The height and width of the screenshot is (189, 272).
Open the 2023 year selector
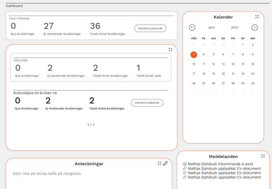click(234, 28)
